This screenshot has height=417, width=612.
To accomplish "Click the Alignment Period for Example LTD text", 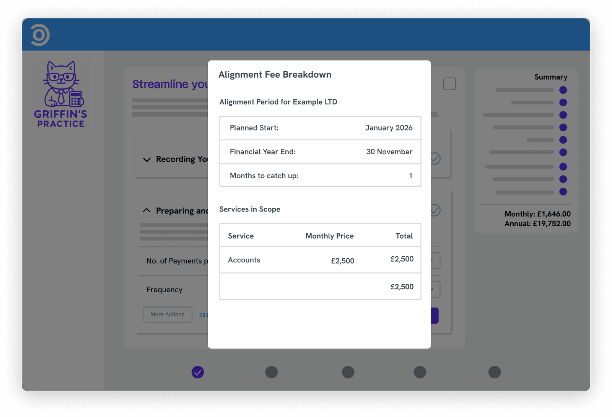I will coord(278,102).
